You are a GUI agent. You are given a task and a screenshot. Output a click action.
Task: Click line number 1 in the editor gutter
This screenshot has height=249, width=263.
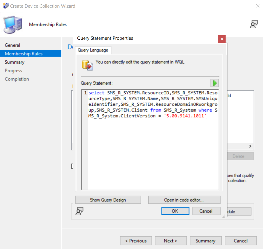point(85,93)
